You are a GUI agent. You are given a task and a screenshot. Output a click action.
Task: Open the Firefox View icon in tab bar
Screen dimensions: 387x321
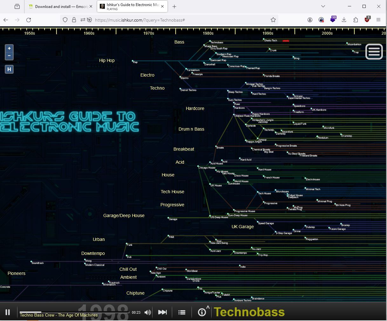[x=17, y=6]
